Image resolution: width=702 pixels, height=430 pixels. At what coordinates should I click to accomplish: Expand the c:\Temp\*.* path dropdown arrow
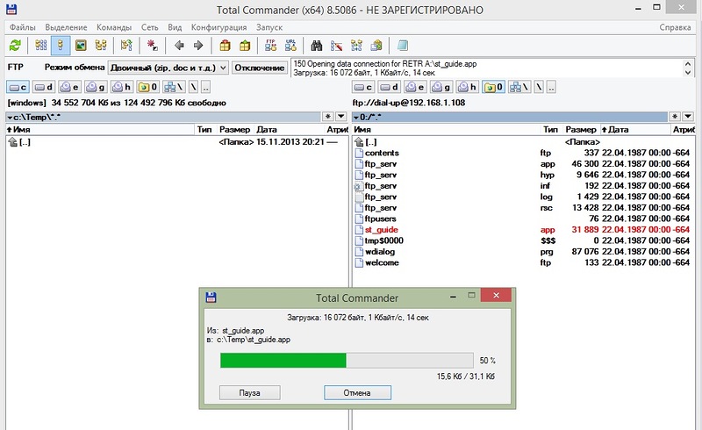tap(10, 118)
